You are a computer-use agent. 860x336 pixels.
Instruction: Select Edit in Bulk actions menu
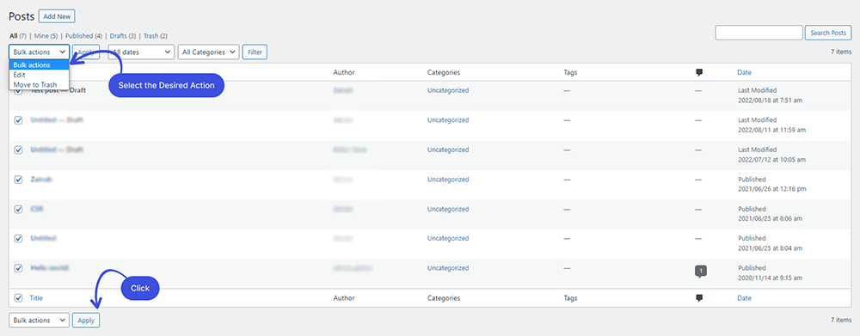tap(19, 75)
